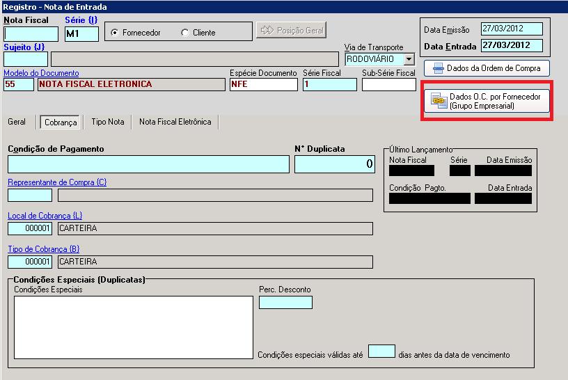Open the Local de Cobrança link
This screenshot has height=380, width=568.
click(x=45, y=216)
